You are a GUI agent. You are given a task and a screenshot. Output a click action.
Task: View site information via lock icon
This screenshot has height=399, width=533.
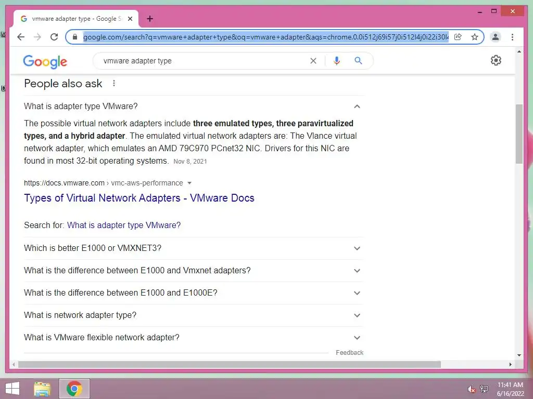coord(75,37)
